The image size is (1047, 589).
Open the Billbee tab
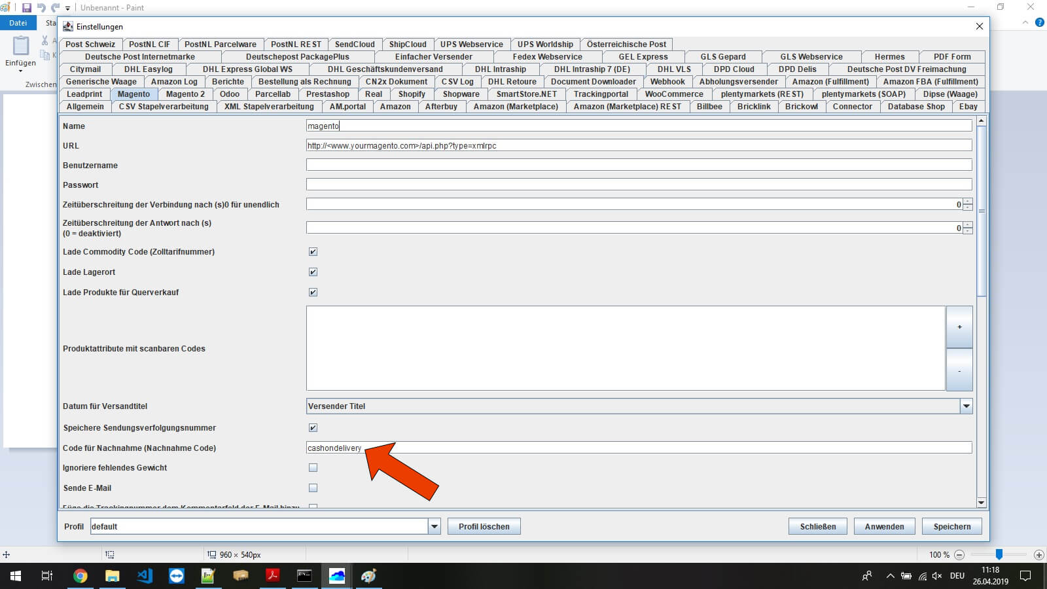[709, 107]
